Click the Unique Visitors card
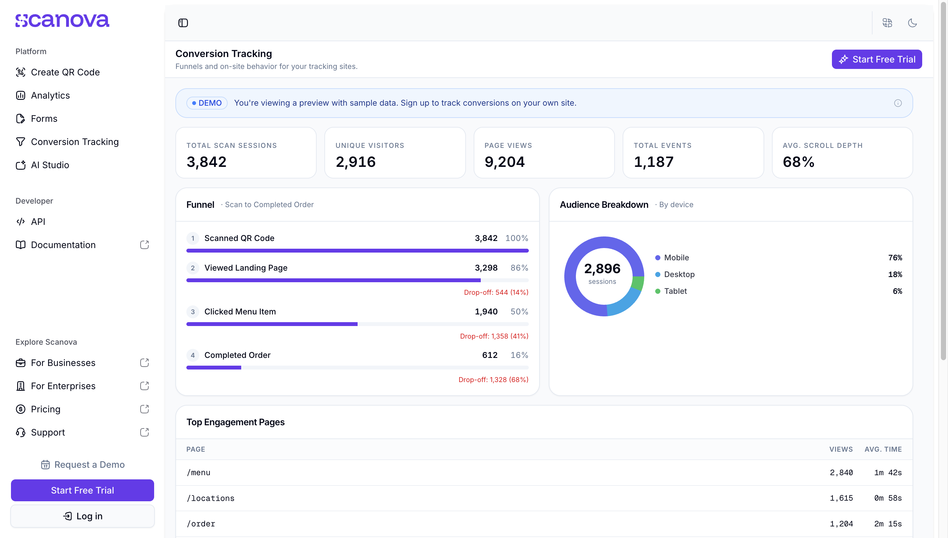 point(395,153)
